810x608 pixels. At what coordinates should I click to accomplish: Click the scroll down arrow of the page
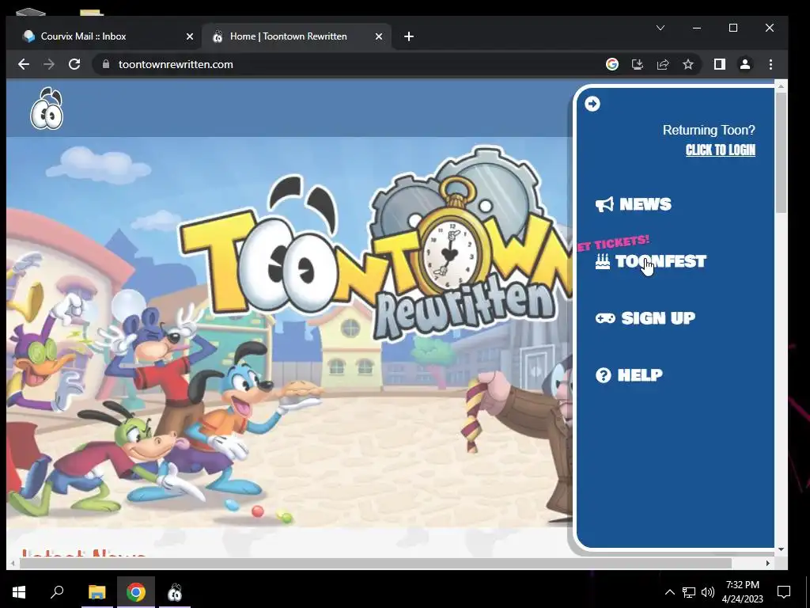click(x=781, y=549)
